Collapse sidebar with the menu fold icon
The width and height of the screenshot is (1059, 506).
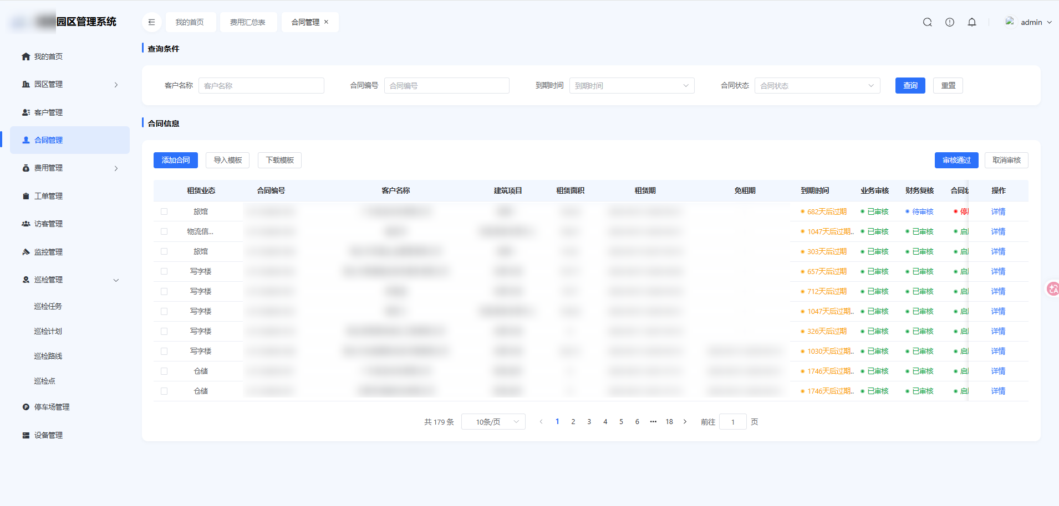point(151,22)
